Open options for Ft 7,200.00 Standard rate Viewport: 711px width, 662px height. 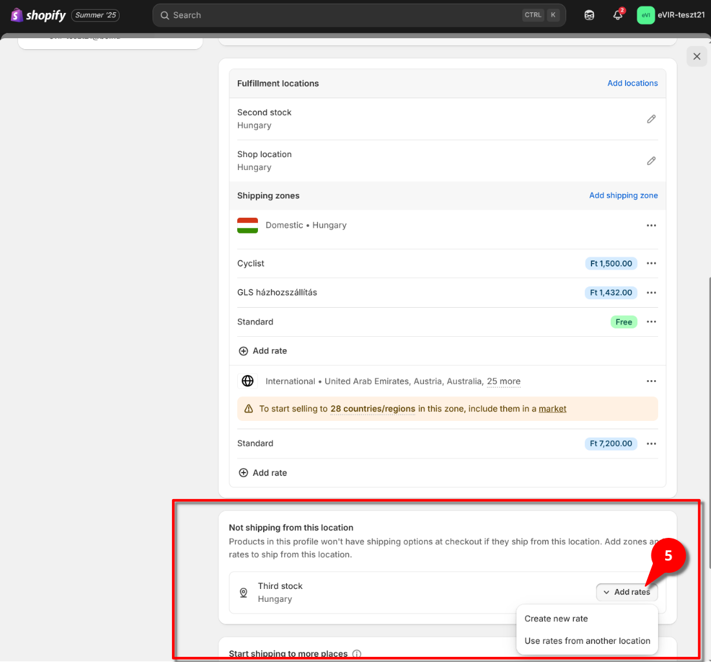click(651, 443)
